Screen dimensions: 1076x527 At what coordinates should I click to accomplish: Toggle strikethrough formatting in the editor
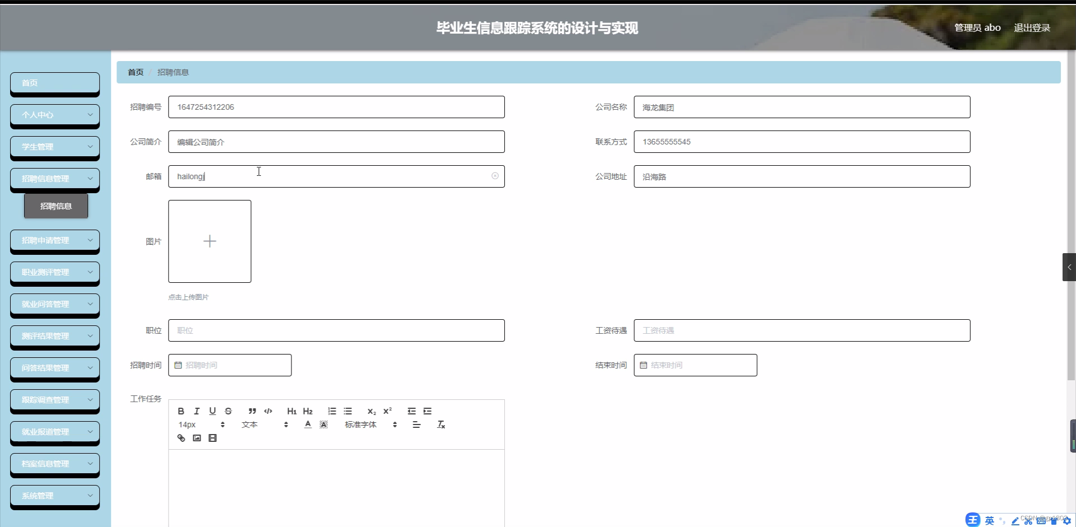[228, 411]
